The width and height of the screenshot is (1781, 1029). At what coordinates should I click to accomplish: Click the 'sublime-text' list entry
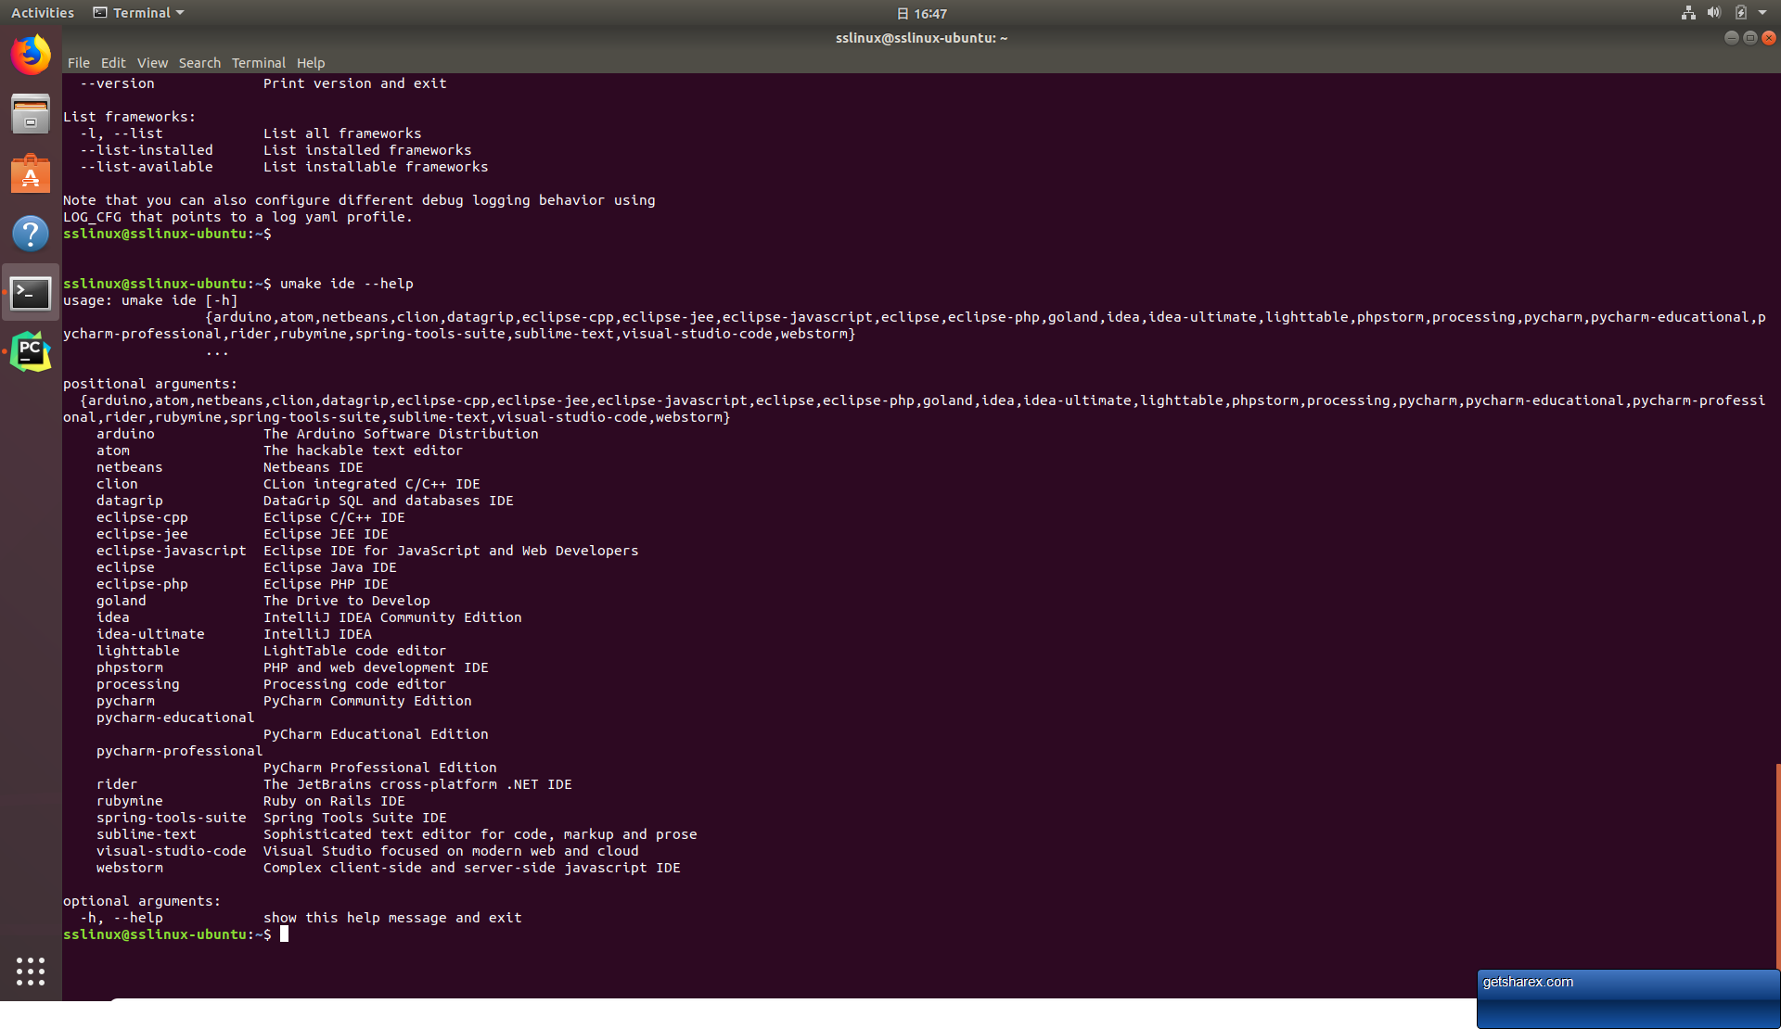(146, 834)
